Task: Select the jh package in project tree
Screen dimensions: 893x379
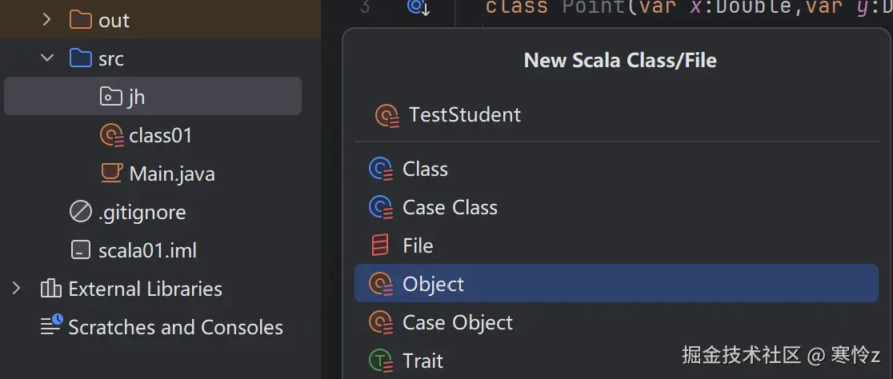Action: 136,98
